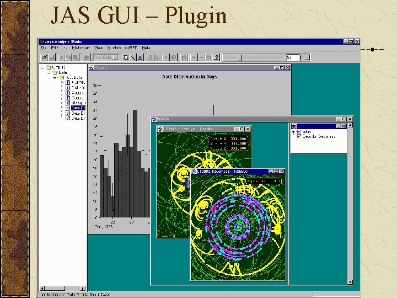Screen dimensions: 397x298
Task: Click tree panel scrollbar left arrow
Action: [42, 289]
